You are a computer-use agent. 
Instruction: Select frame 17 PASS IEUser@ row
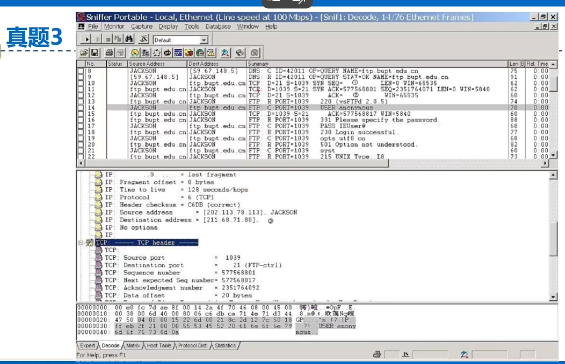click(313, 126)
